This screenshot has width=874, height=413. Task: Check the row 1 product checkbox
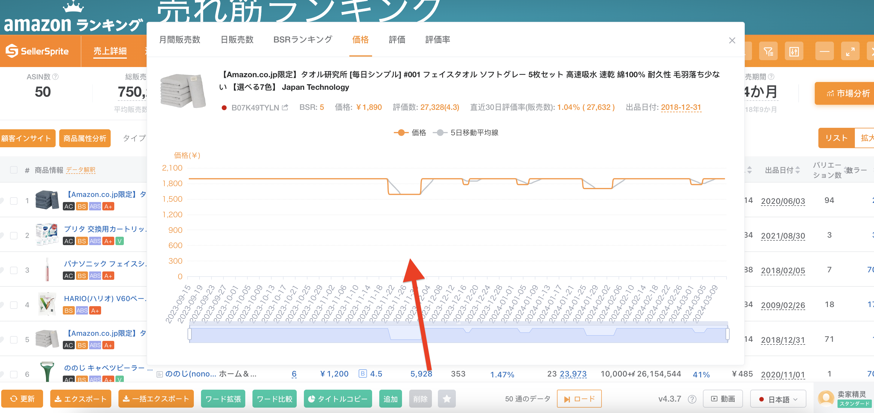point(14,201)
